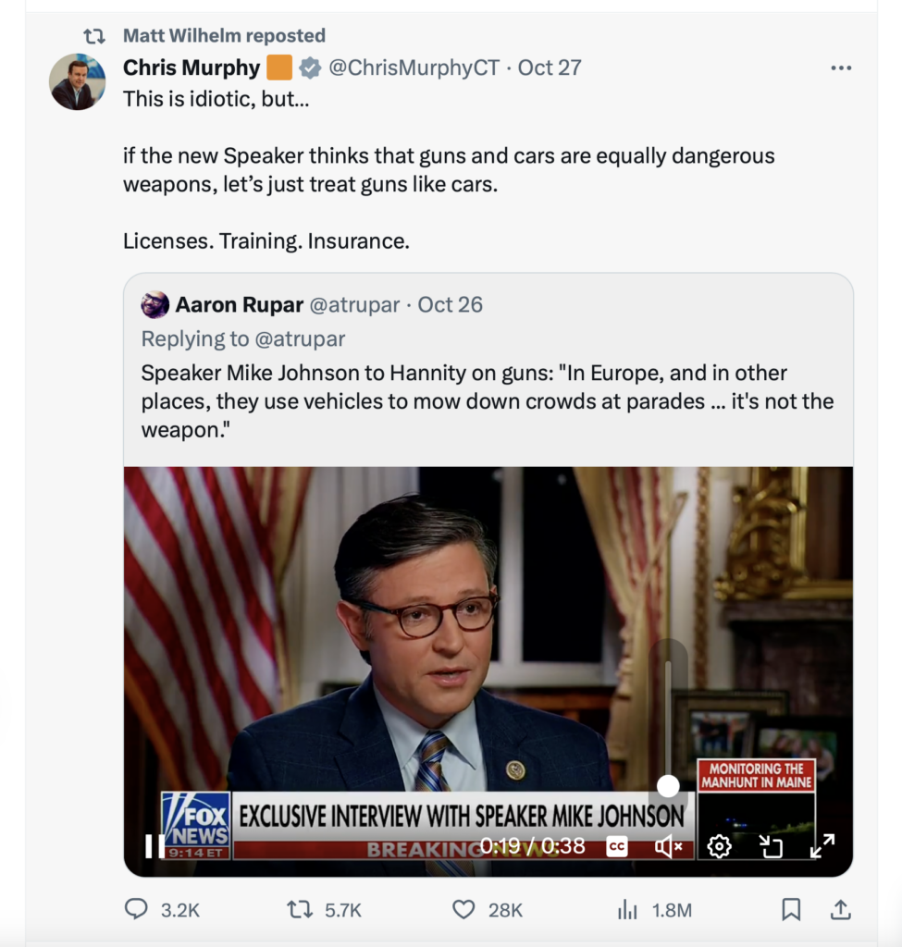Click the Oct 27 tweet timestamp

click(550, 68)
